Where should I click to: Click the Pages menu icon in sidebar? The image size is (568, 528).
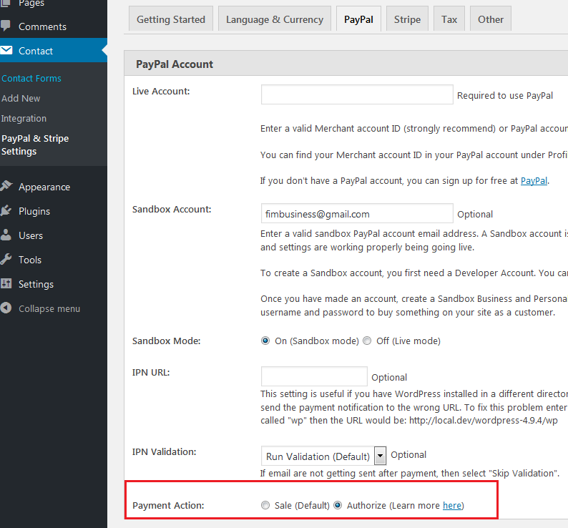click(x=5, y=4)
